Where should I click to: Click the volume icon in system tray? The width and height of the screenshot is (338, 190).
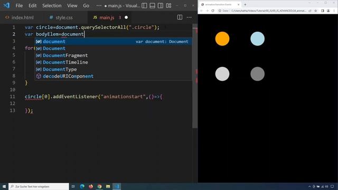point(326,186)
